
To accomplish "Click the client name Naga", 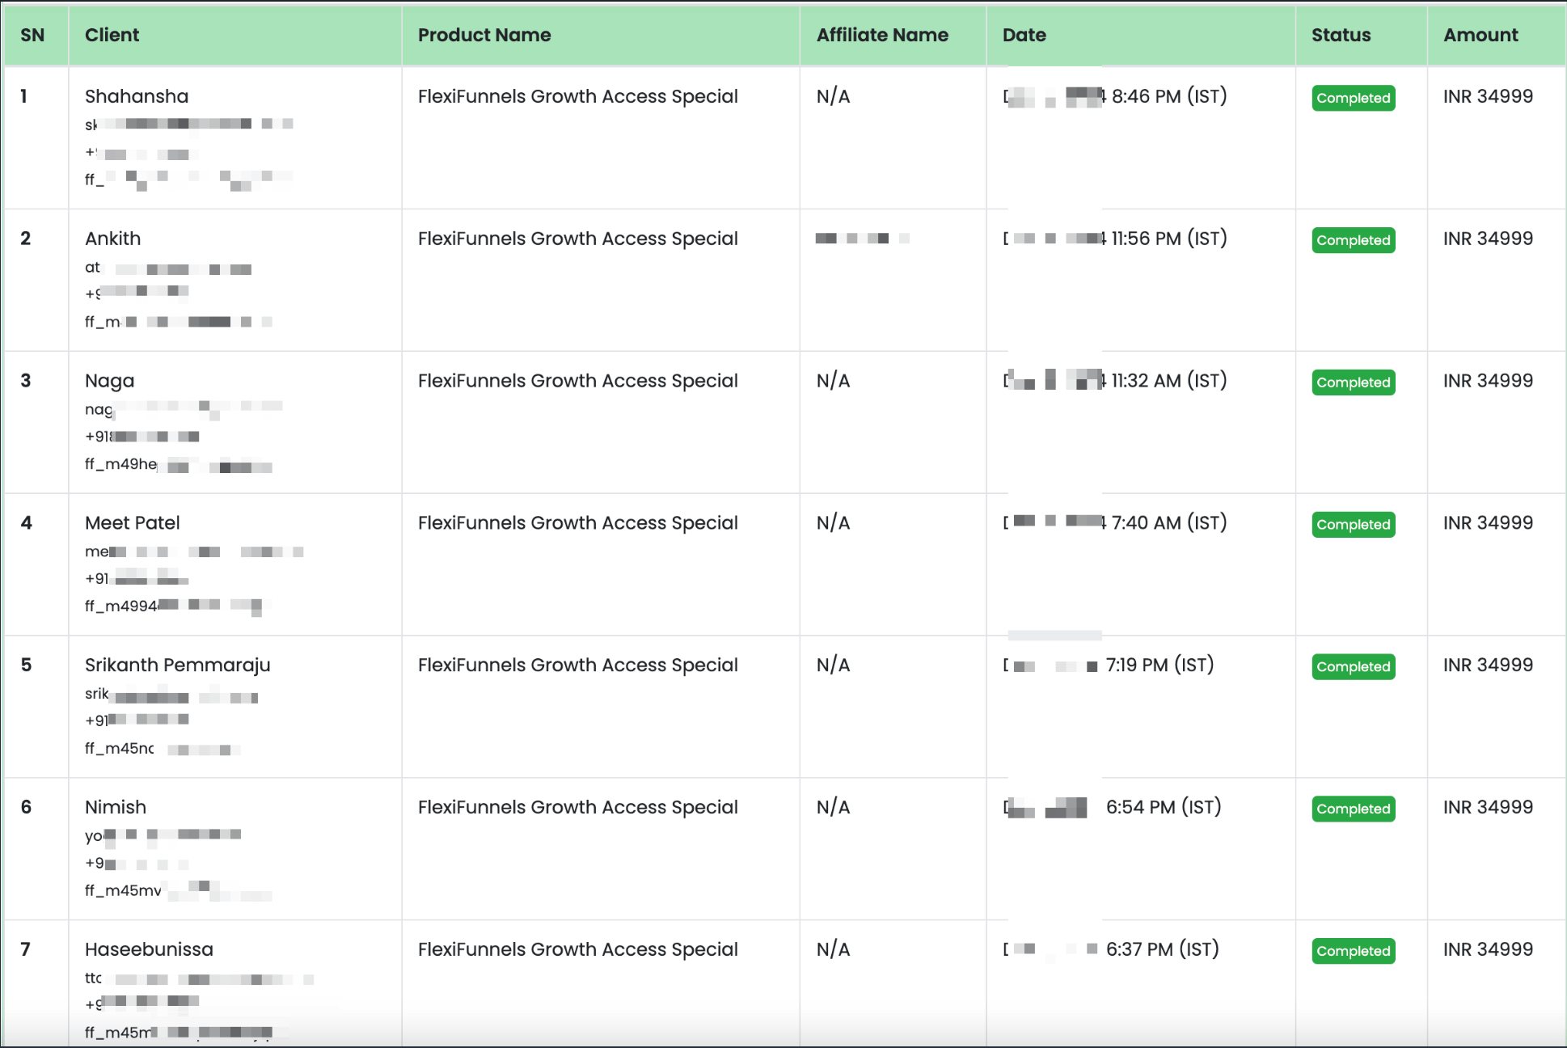I will (110, 381).
